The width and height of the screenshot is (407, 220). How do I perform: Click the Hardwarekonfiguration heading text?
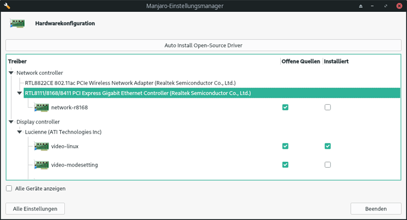(65, 24)
